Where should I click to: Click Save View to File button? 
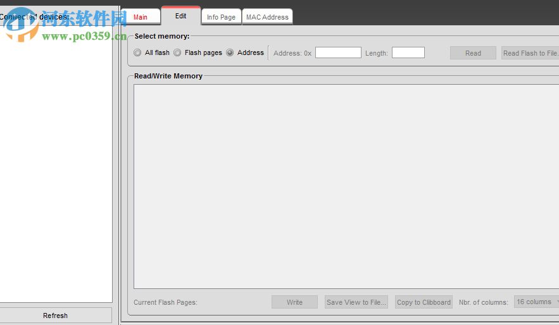[x=356, y=302]
